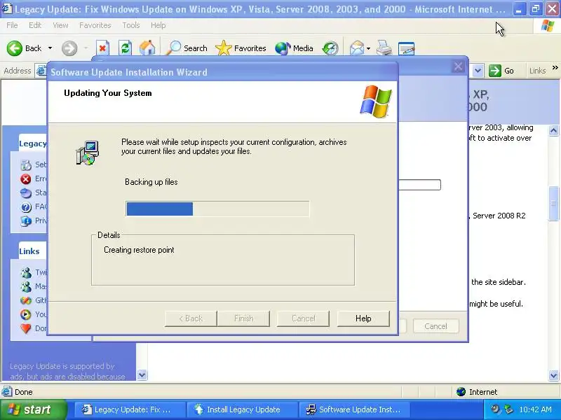The image size is (561, 420).
Task: Close the Install Legacy Update window behind
Action: click(458, 66)
